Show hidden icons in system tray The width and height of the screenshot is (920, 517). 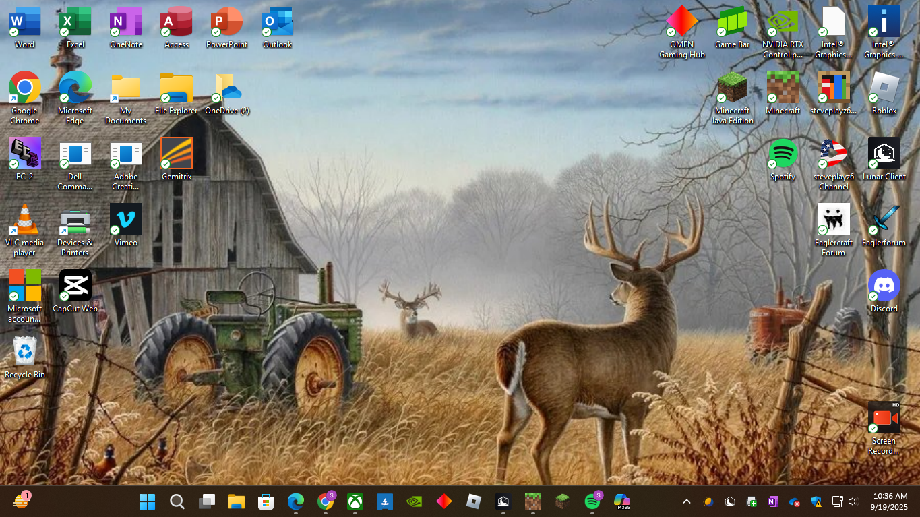click(x=686, y=501)
